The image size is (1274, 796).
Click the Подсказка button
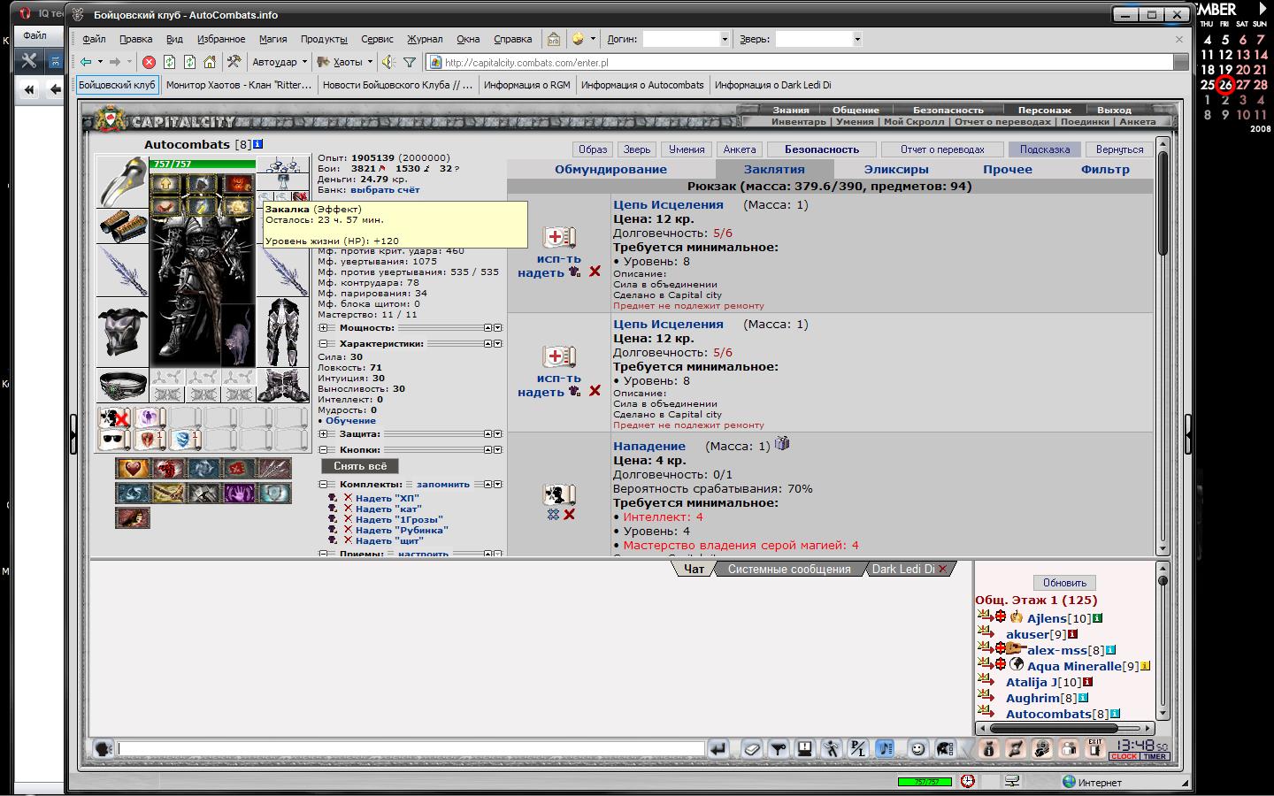[x=1044, y=149]
